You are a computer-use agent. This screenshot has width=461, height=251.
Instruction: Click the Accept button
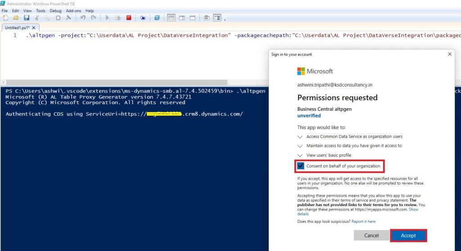coord(408,235)
